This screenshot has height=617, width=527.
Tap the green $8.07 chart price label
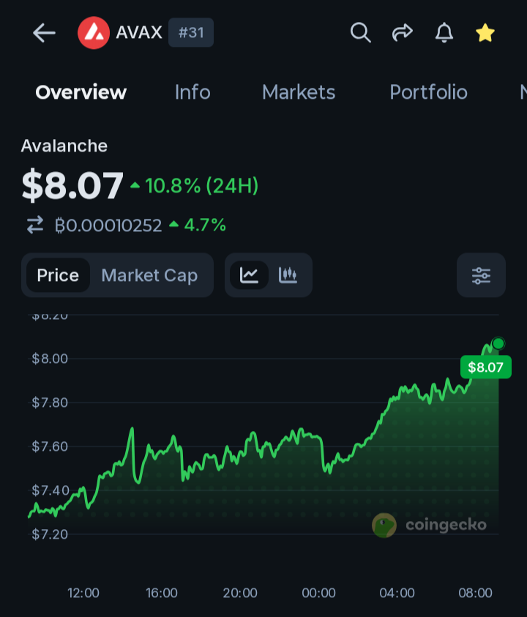click(486, 367)
